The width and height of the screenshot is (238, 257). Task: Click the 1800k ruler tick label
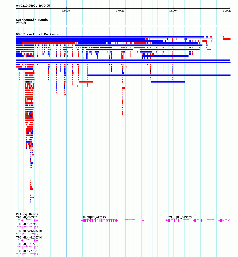point(173,11)
